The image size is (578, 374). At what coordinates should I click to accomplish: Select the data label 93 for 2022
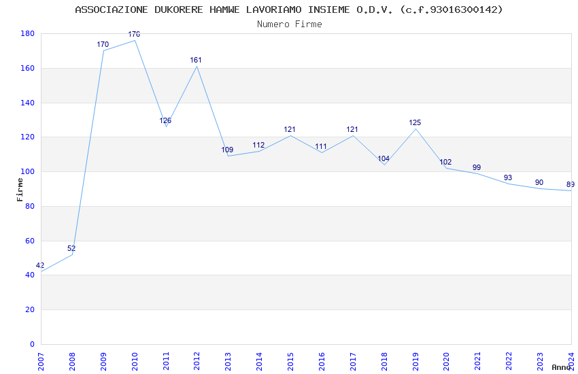(508, 177)
